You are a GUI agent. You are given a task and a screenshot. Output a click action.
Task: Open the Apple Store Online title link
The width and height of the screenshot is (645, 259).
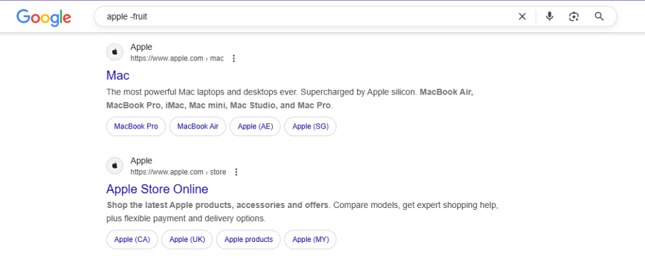[157, 189]
